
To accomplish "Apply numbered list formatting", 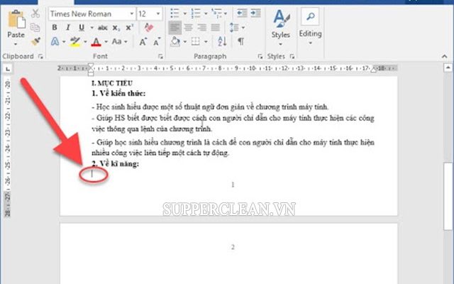I will click(x=196, y=13).
